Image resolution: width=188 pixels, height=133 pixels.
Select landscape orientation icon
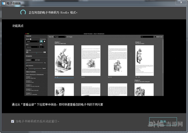44,41
